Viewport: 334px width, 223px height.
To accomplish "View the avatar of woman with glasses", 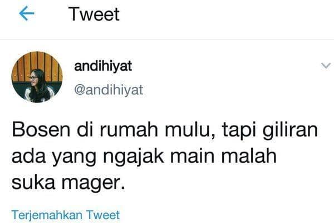I will click(x=37, y=77).
